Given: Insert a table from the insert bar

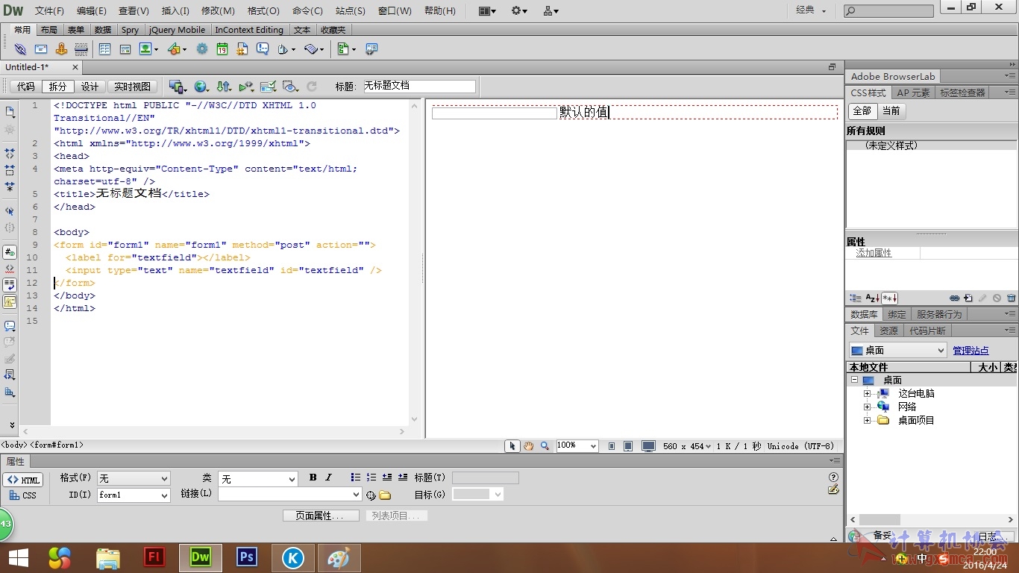Looking at the screenshot, I should [104, 49].
